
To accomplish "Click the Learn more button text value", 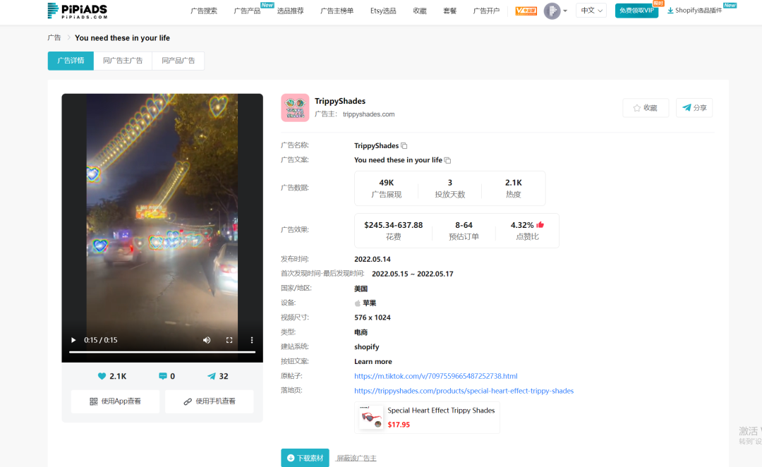I will [373, 362].
